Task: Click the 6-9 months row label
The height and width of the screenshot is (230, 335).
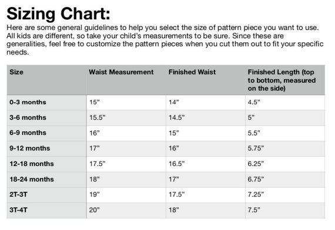Action: (x=28, y=133)
